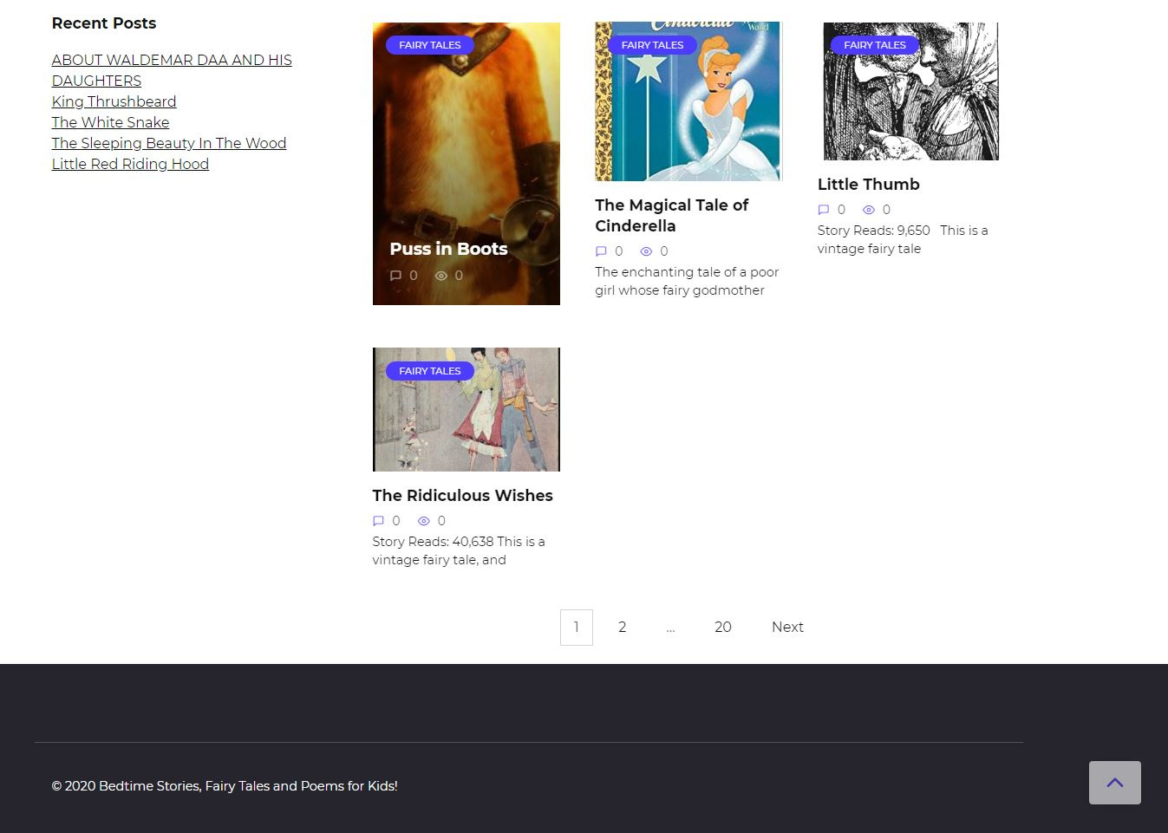Screen dimensions: 1168x833
Task: Click the comment icon under The Ridiculous Wishes
Action: (x=378, y=521)
